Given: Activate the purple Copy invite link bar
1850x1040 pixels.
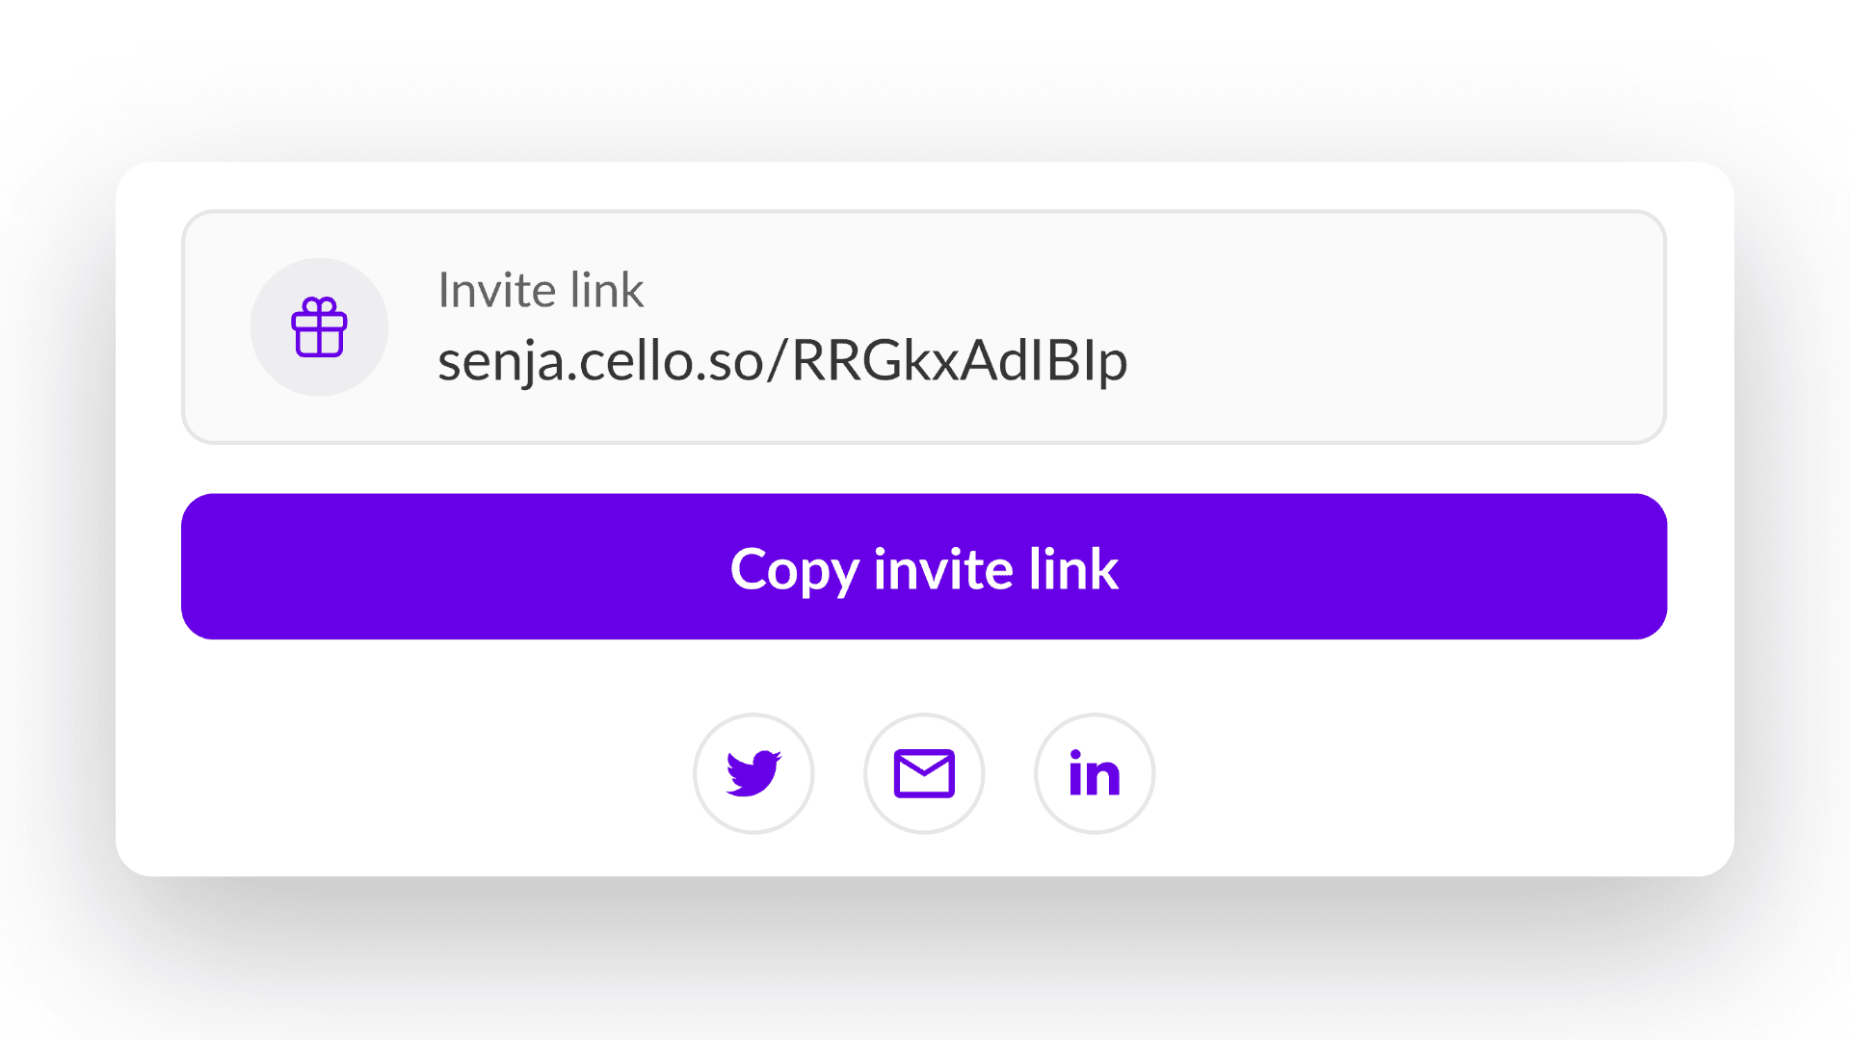Looking at the screenshot, I should (x=924, y=568).
